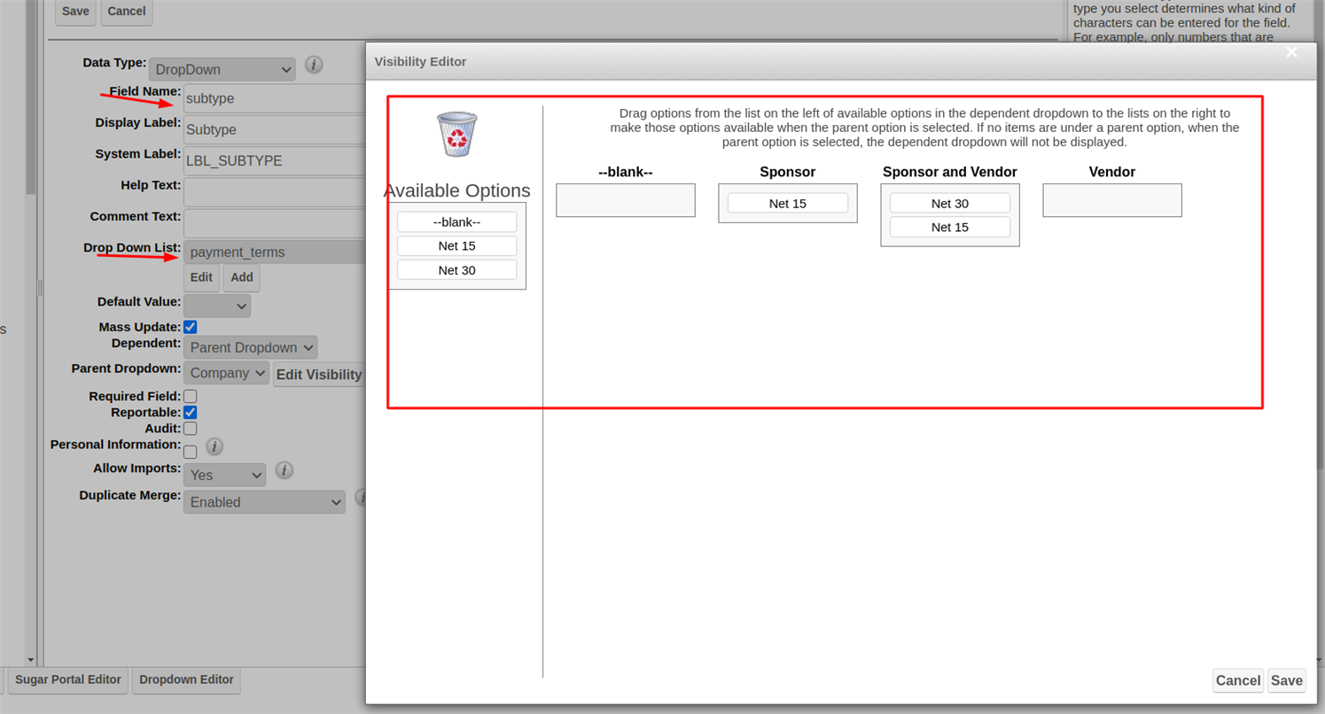Click the Visibility Editor title text
The height and width of the screenshot is (714, 1325).
coord(421,61)
